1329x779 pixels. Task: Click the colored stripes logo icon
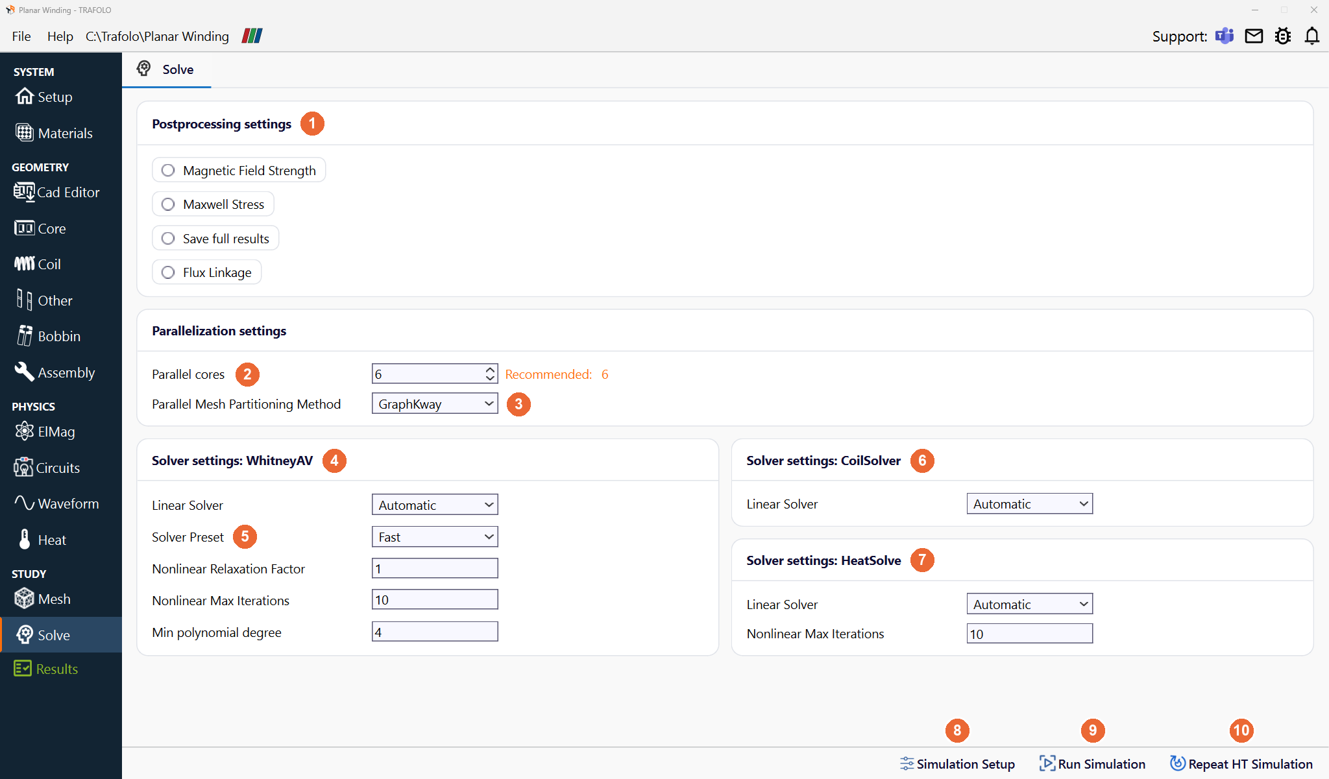tap(252, 36)
